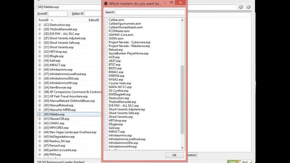Click the EditorID column header
Image resolution: width=290 pixels, height=163 pixels.
tap(94, 20)
